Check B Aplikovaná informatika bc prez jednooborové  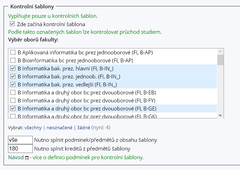[13, 53]
